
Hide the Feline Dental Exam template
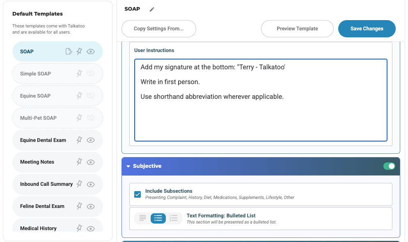pos(91,206)
